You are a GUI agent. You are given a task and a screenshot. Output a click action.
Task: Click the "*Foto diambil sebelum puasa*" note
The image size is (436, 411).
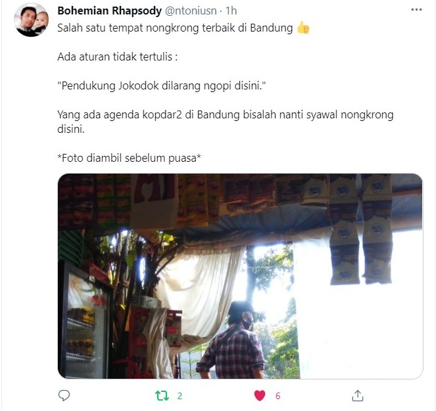[129, 158]
